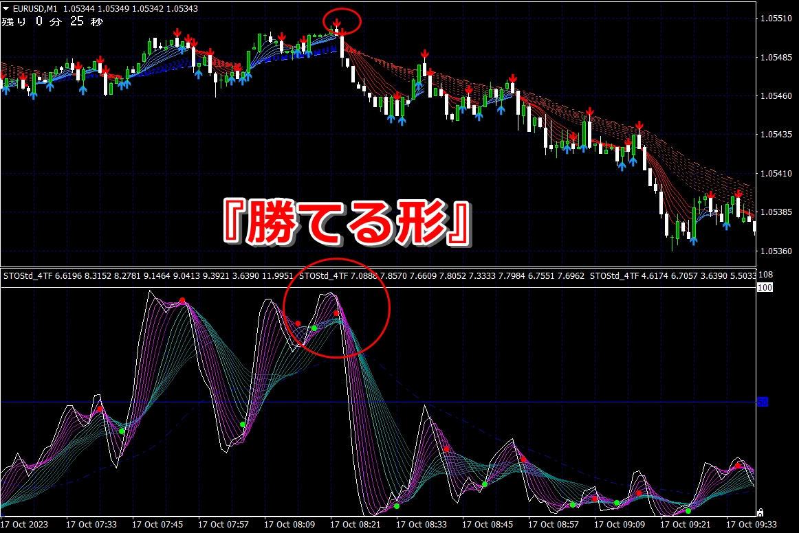Click the 17 Oct 07:45 time label
This screenshot has width=799, height=533.
157,524
